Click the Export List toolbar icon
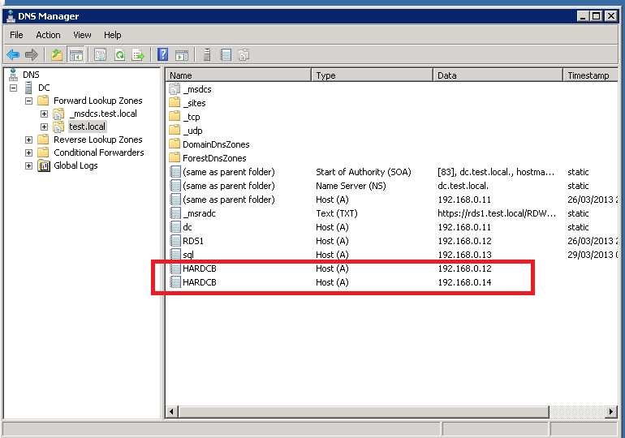Viewport: 625px width, 438px height. (138, 54)
